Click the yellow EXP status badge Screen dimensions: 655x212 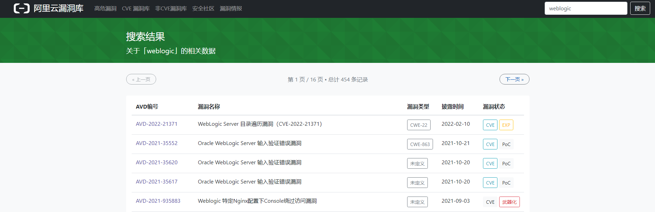click(x=506, y=125)
